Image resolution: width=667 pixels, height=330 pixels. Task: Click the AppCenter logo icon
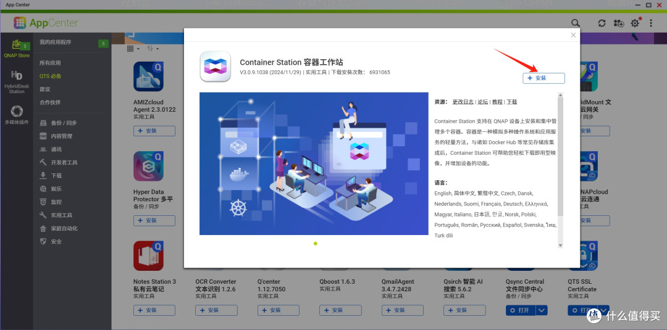pos(20,23)
